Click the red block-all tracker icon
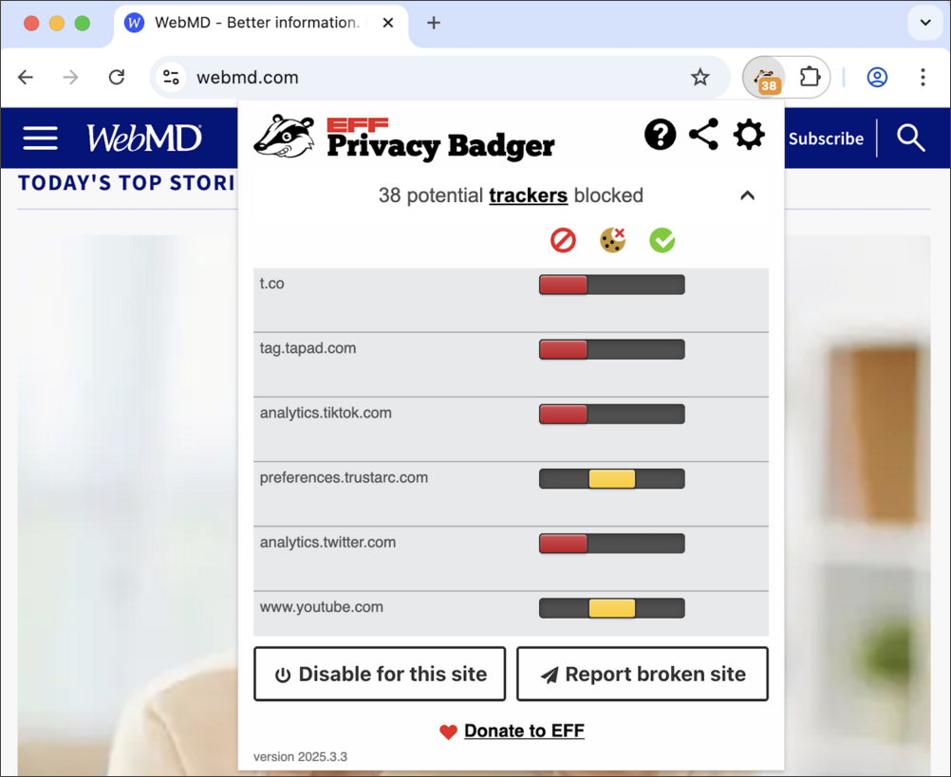Image resolution: width=951 pixels, height=777 pixels. [x=563, y=240]
